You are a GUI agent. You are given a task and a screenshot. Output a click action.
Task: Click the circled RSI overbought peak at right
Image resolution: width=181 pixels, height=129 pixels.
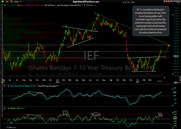160,114
